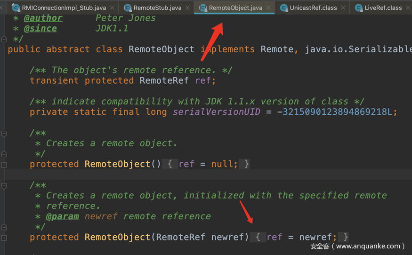Image resolution: width=412 pixels, height=255 pixels.
Task: Click the @author Javadoc tag
Action: (43, 18)
